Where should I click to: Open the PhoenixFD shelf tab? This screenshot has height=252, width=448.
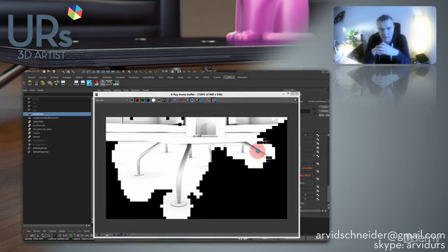[x=242, y=78]
